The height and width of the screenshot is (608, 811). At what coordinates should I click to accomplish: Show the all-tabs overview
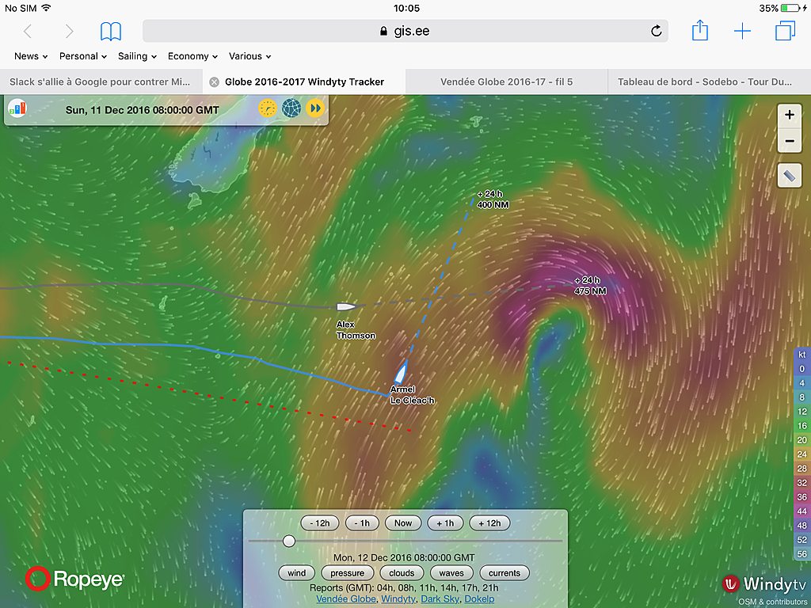[x=785, y=31]
